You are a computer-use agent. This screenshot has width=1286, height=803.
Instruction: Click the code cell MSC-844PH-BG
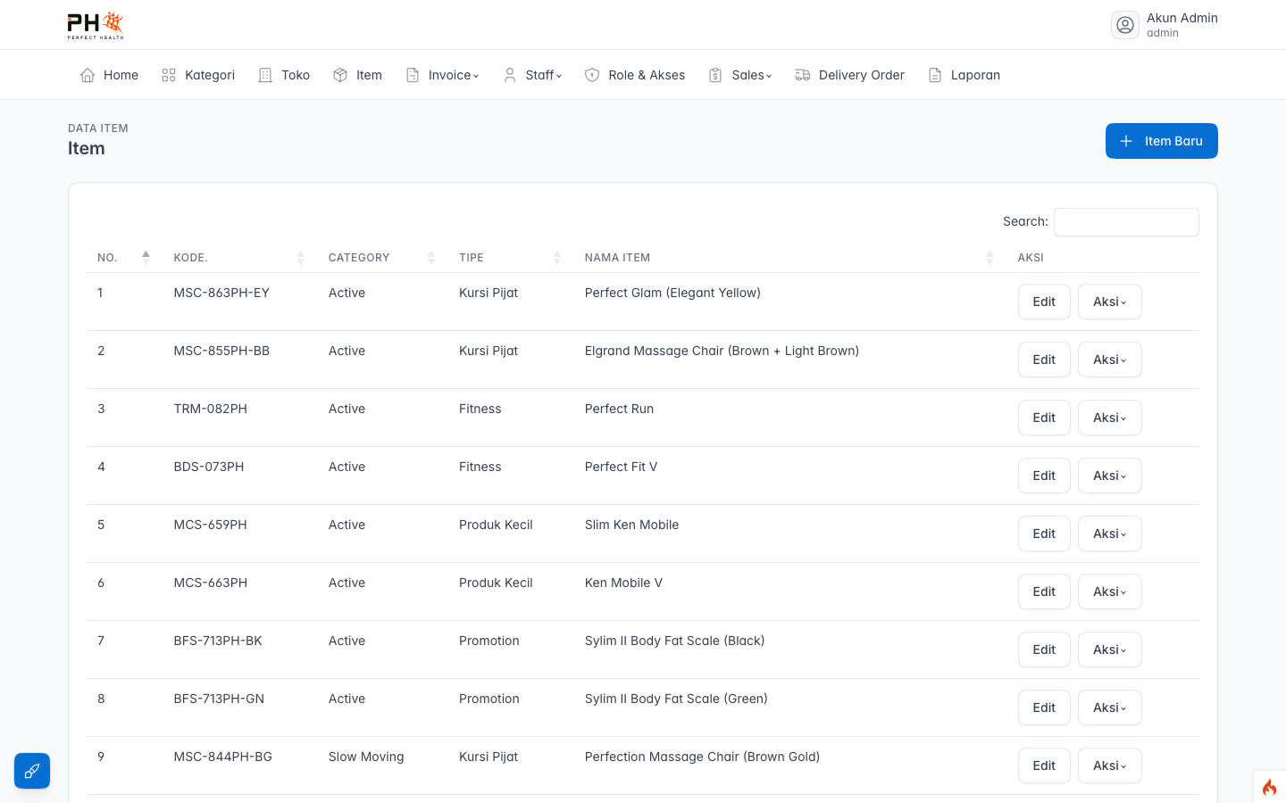coord(223,757)
